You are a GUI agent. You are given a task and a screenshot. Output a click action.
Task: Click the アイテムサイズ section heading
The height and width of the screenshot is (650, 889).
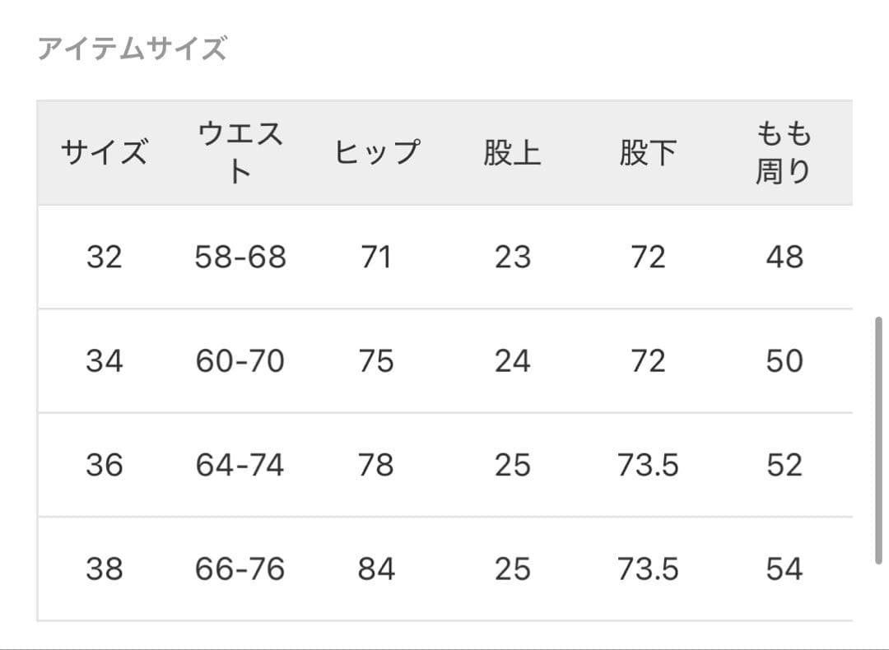pos(132,49)
